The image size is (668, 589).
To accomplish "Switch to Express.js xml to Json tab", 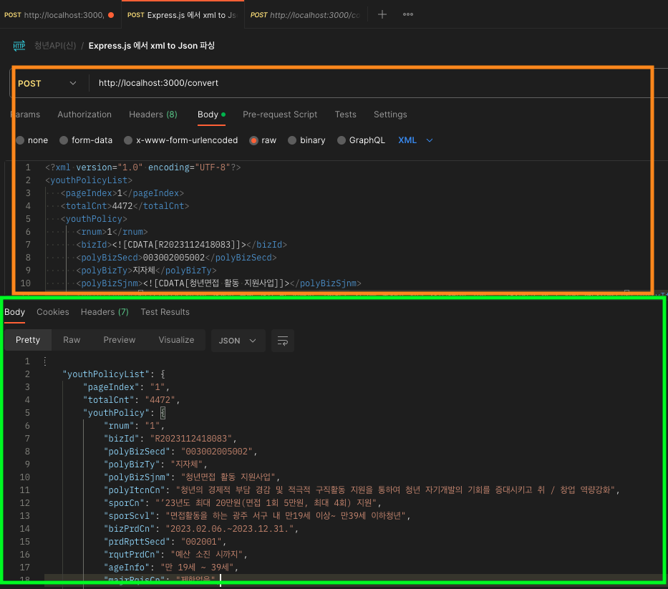I will (x=183, y=15).
